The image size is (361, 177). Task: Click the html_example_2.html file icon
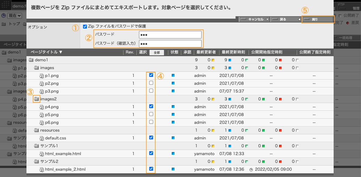pos(42,169)
